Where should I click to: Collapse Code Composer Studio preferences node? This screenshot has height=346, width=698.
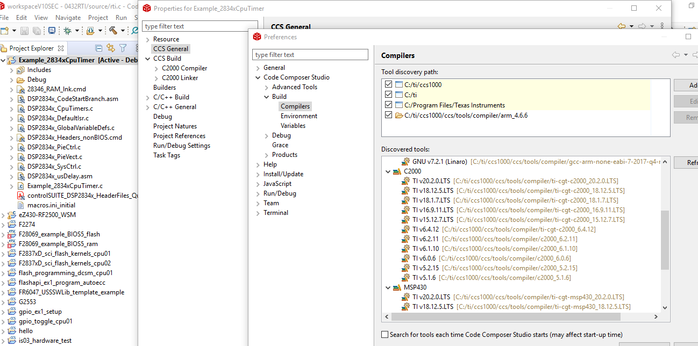click(x=258, y=77)
